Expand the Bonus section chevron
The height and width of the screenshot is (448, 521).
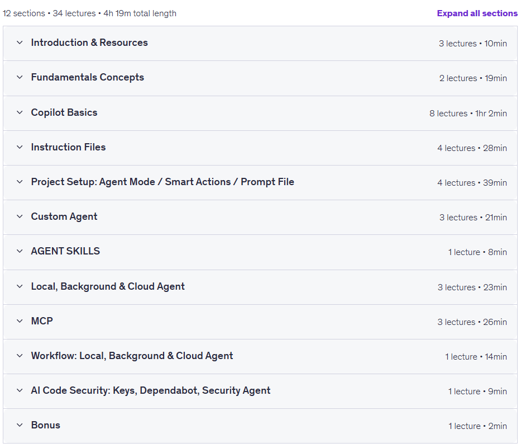(20, 425)
